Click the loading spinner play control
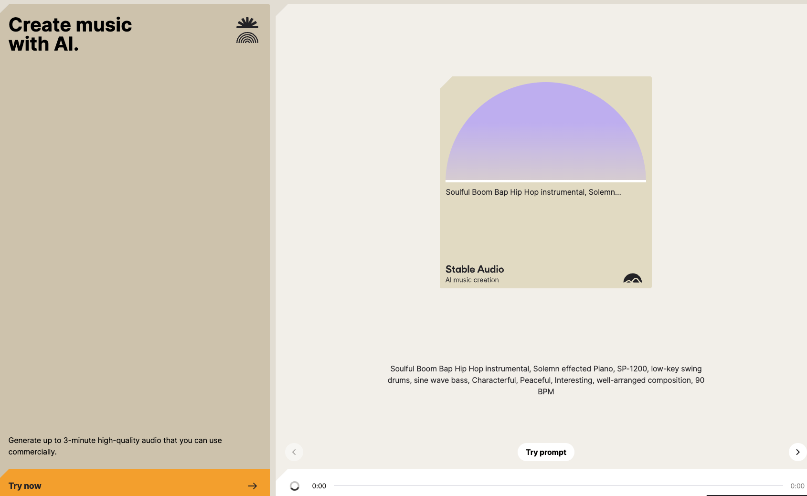 (295, 486)
